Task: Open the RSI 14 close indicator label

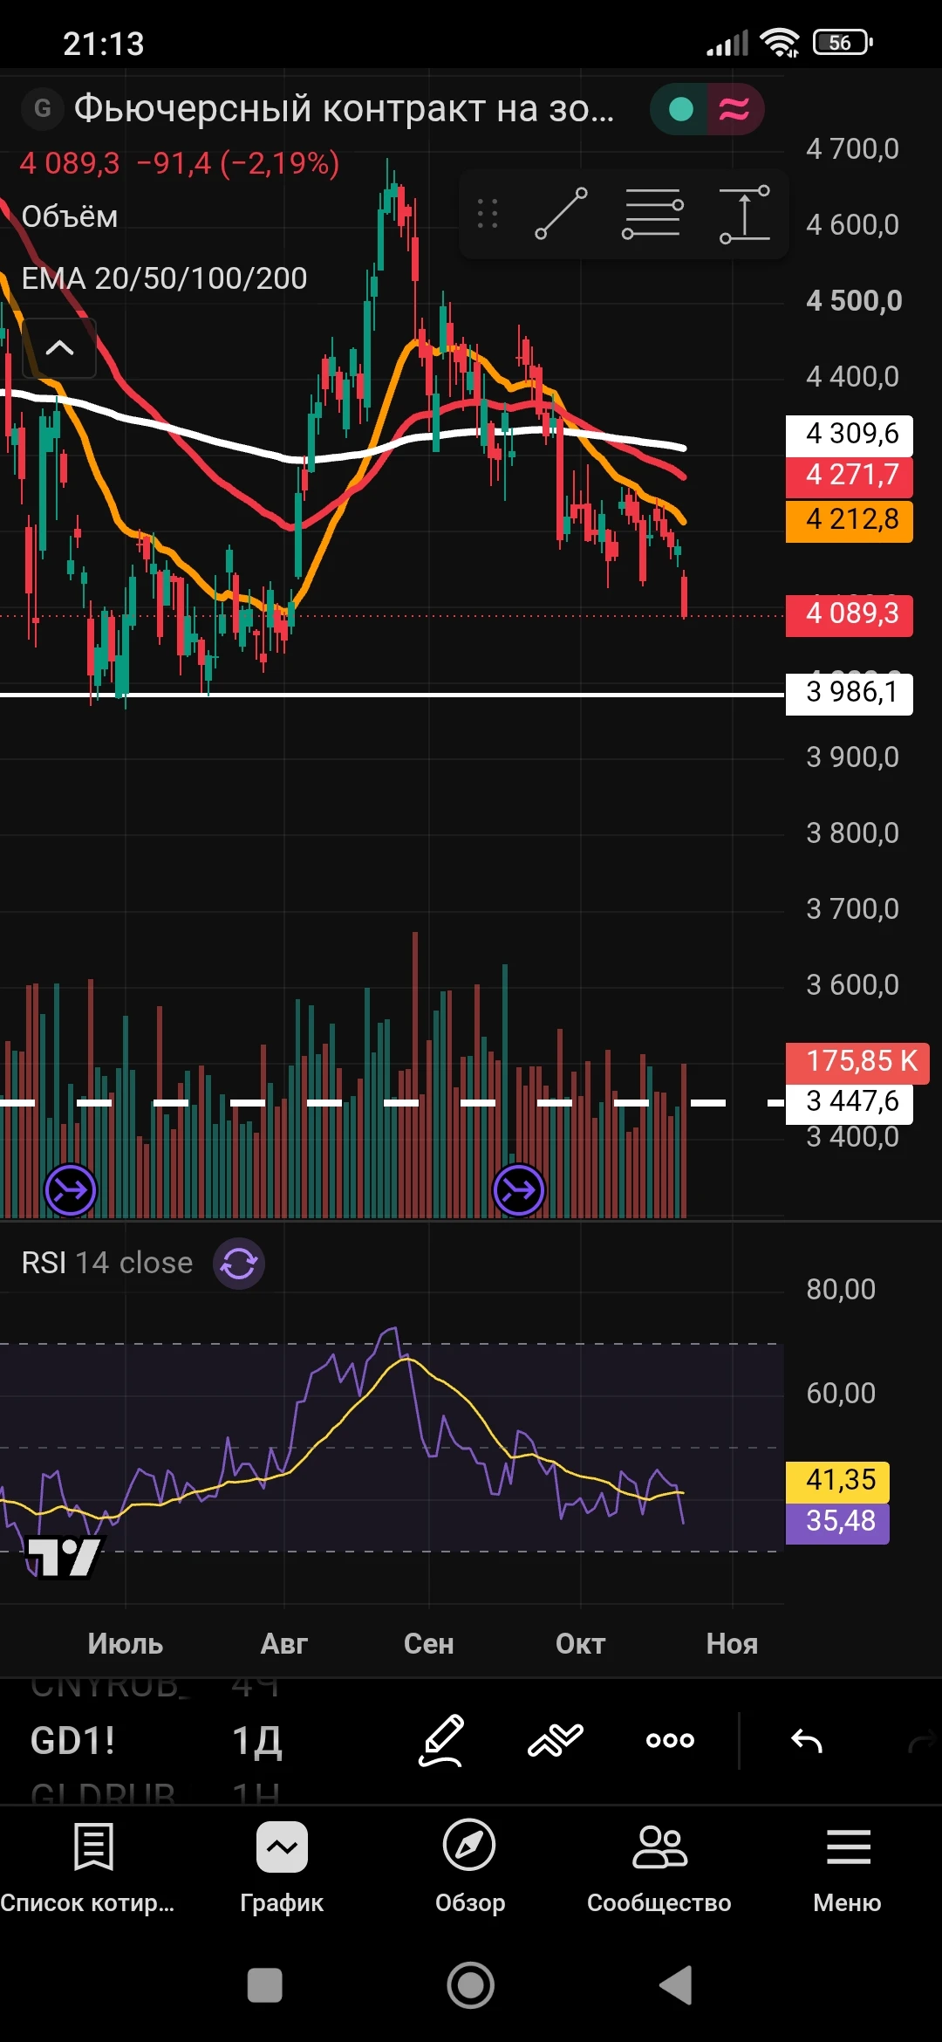Action: (x=107, y=1263)
